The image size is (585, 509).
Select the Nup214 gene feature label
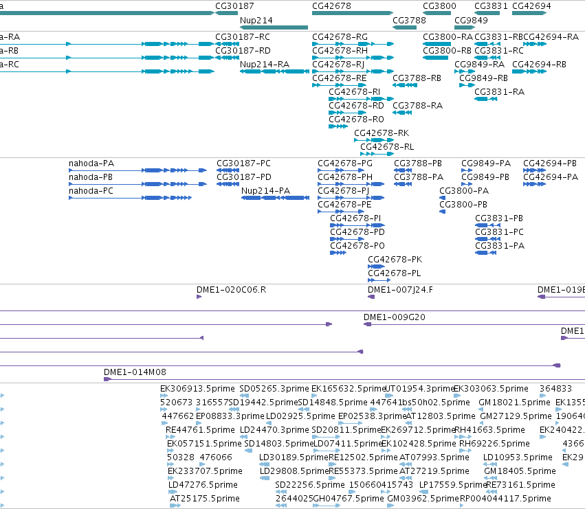256,20
